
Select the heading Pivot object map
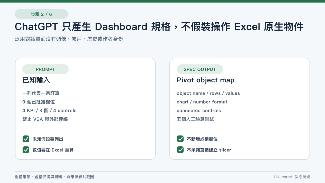click(206, 80)
